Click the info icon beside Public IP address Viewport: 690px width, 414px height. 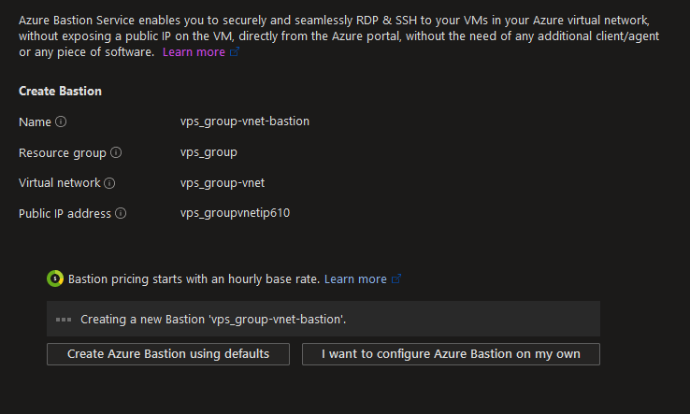point(121,213)
